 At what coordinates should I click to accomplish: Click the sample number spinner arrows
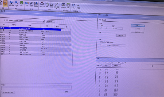107,28
